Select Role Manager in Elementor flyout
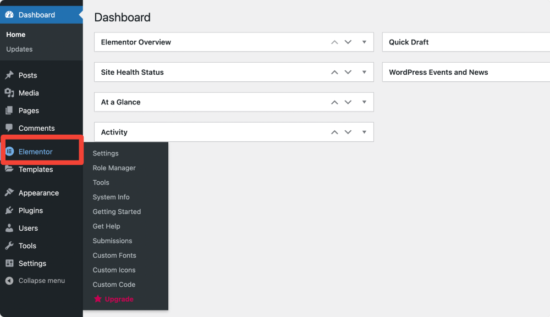The width and height of the screenshot is (550, 317). (114, 168)
